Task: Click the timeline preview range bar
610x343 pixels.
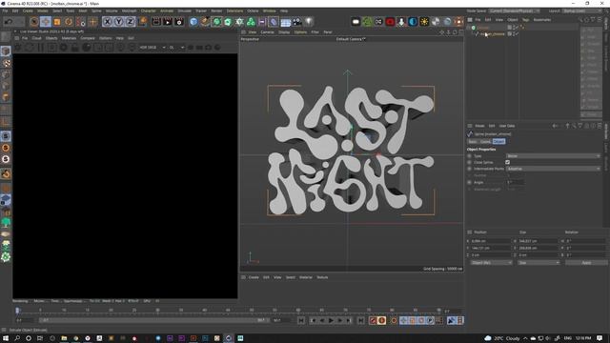Action: click(153, 320)
